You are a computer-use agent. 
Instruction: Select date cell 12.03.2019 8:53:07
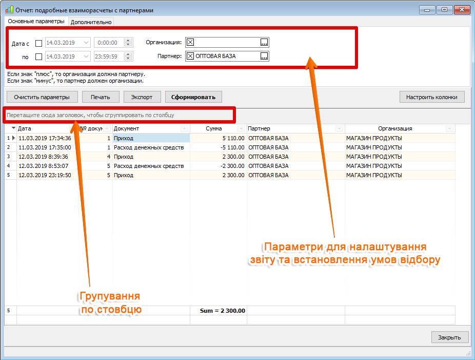tap(48, 166)
